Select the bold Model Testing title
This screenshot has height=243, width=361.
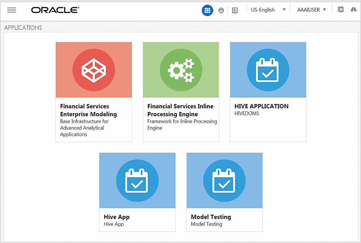(x=211, y=217)
